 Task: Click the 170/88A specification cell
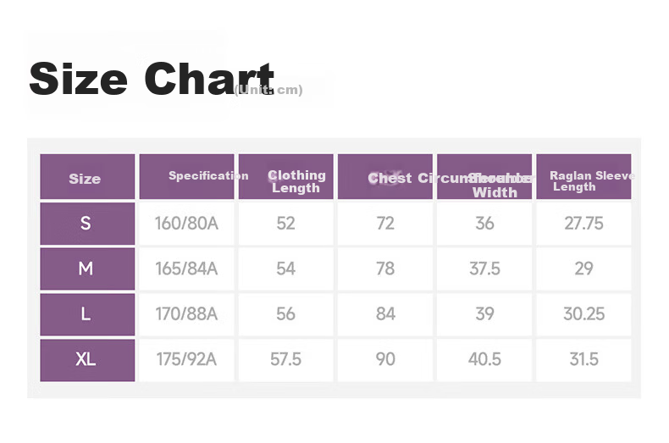[187, 314]
